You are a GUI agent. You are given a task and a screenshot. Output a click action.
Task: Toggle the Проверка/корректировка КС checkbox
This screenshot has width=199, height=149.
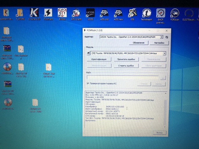point(88,84)
